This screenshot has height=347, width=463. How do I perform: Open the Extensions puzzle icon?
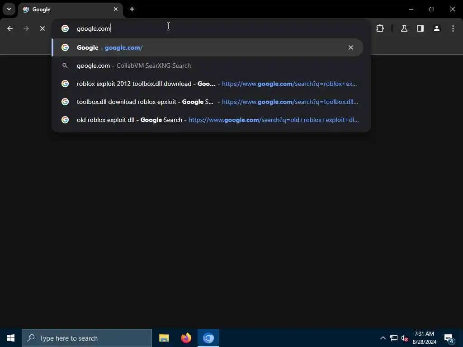(x=380, y=28)
